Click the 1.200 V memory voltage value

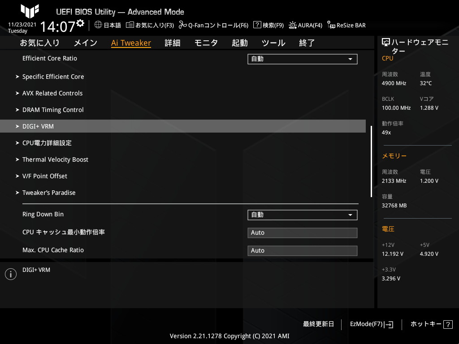coord(429,181)
